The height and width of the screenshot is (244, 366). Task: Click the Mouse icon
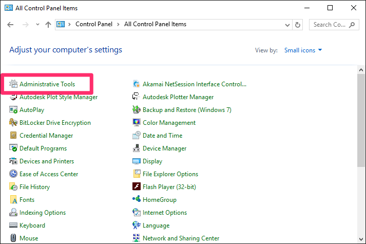click(13, 238)
